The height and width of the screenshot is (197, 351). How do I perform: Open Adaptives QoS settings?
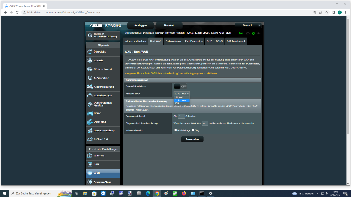(x=103, y=95)
